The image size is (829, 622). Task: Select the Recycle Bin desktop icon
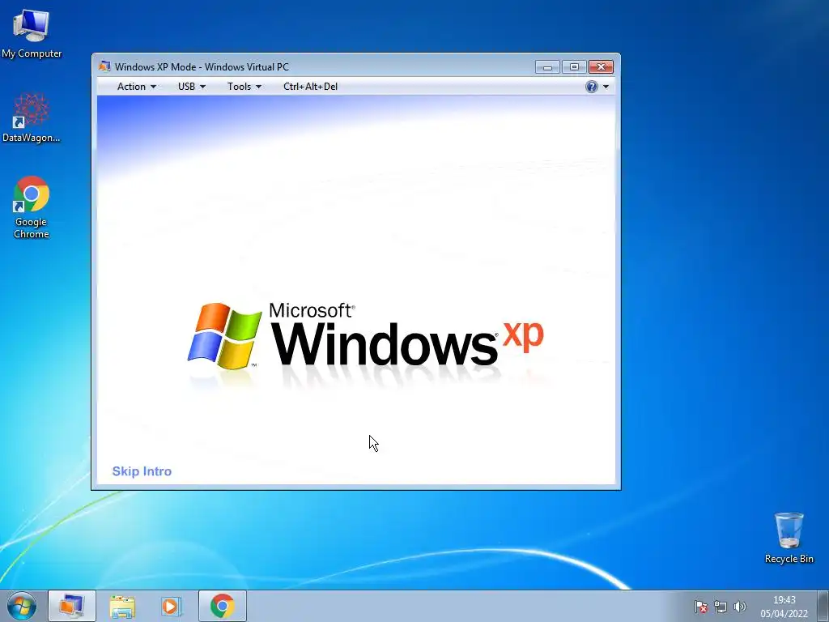[789, 538]
